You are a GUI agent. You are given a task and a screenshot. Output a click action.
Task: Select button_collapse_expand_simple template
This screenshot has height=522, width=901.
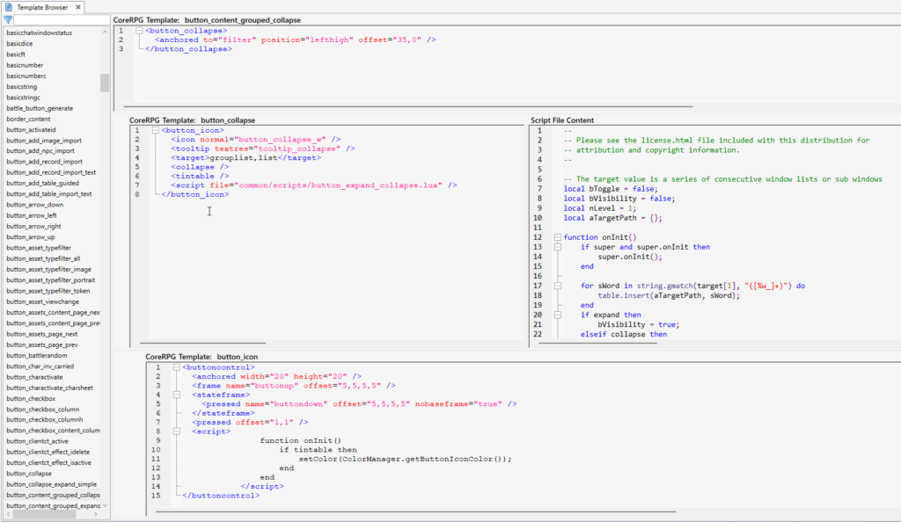[x=51, y=484]
